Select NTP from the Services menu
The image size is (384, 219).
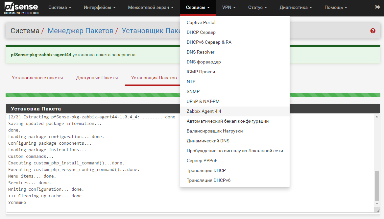[235, 82]
